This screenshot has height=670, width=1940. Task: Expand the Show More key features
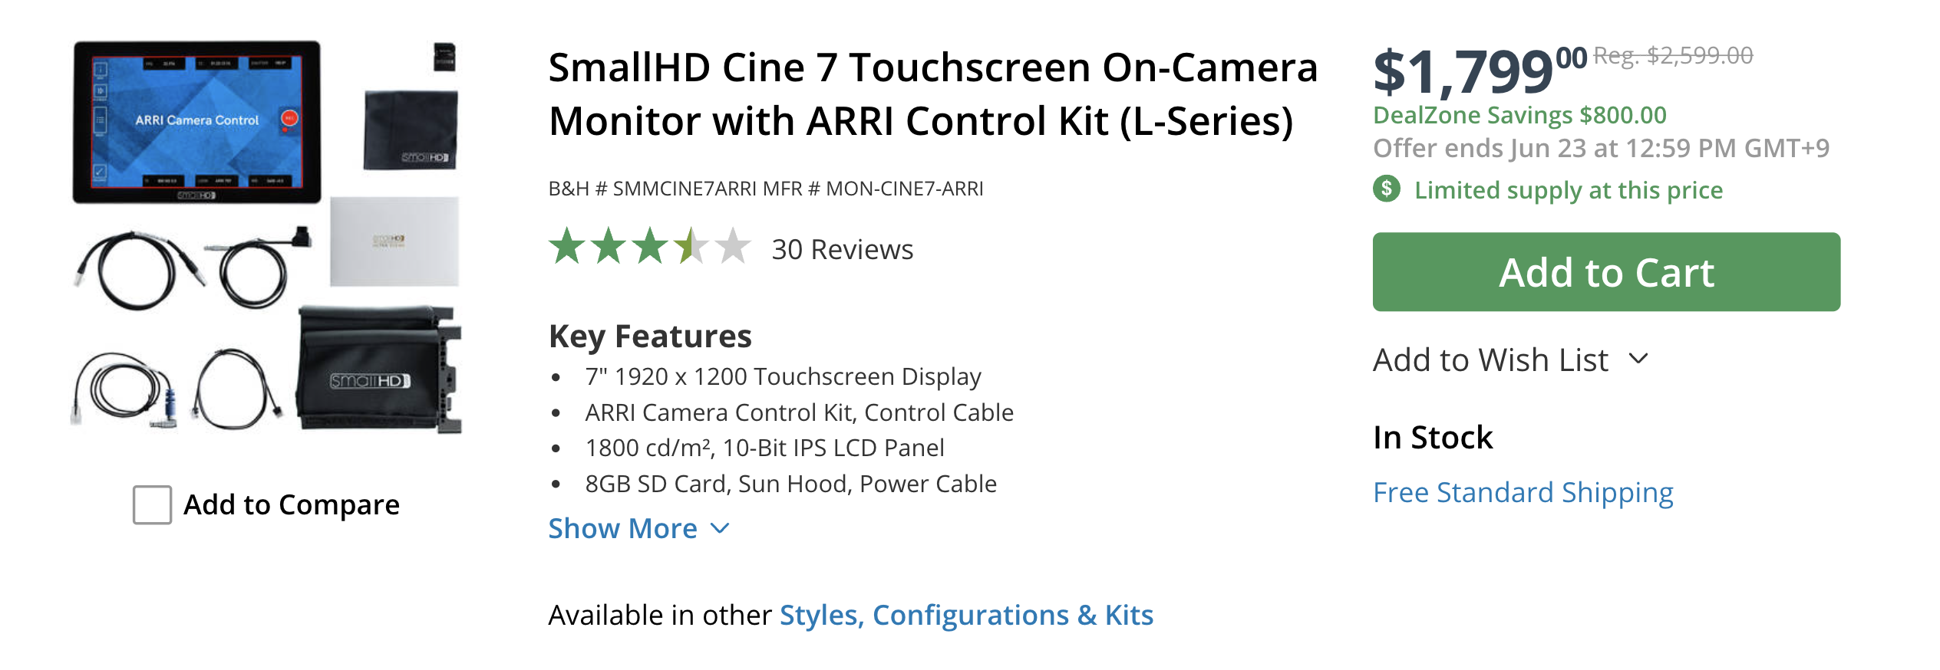pos(622,528)
